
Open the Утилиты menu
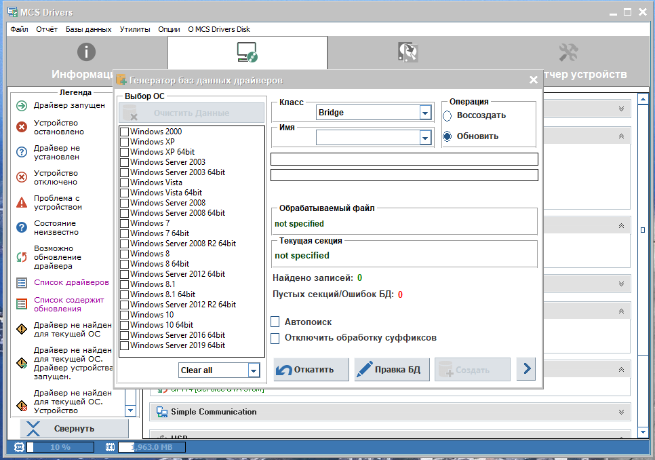click(135, 29)
